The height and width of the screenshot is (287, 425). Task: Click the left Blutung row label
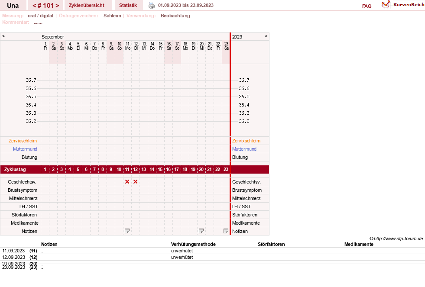tap(29, 157)
